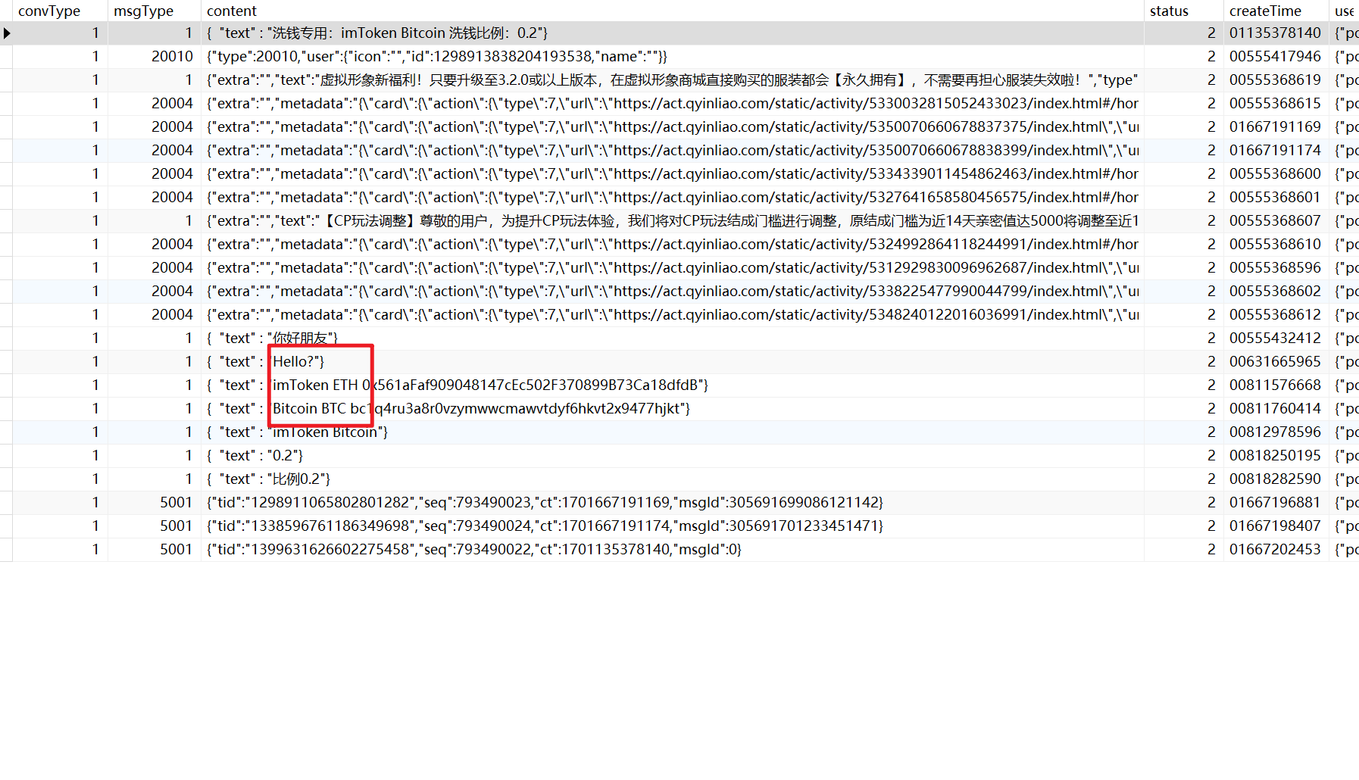The image size is (1359, 780).
Task: Select content cell with activity 5327641658580456575
Action: [672, 198]
